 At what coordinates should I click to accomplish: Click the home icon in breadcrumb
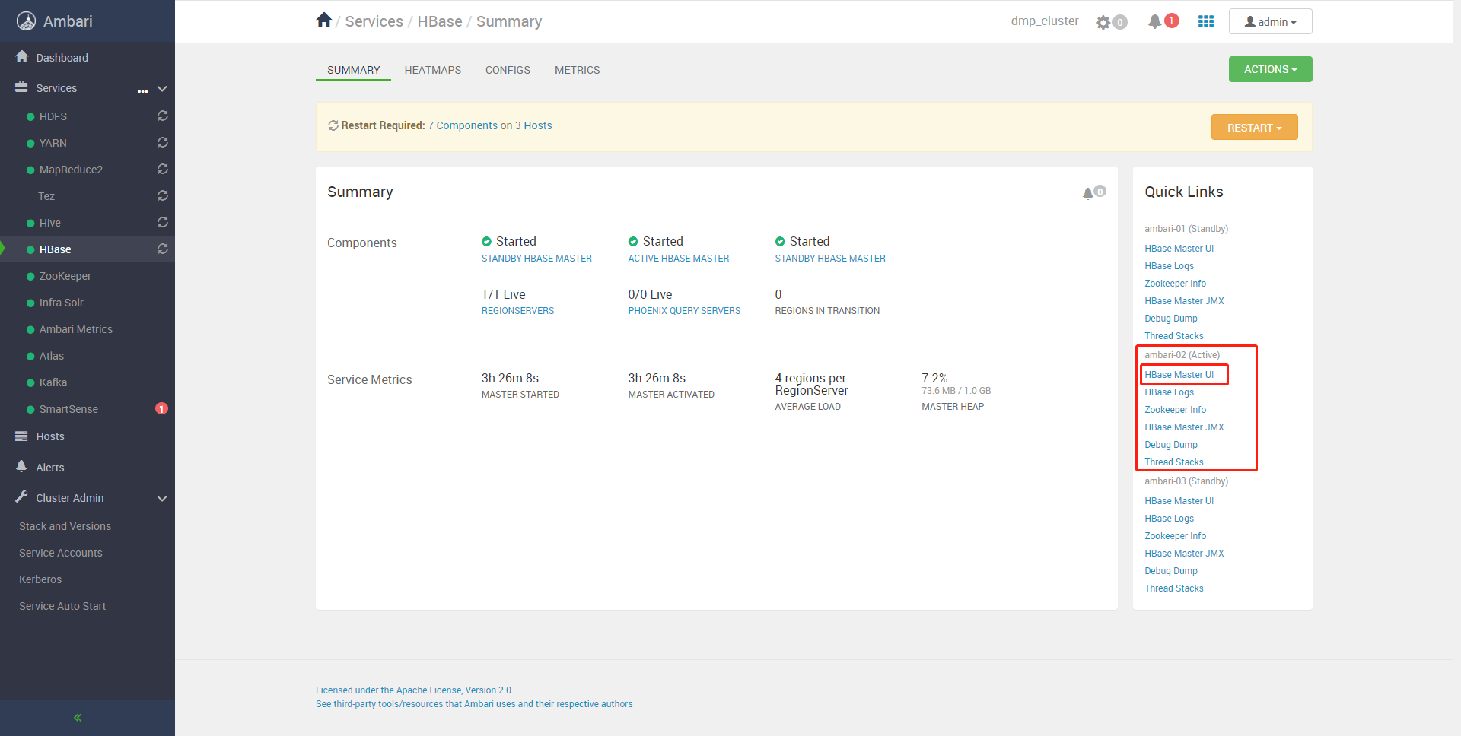click(x=324, y=21)
